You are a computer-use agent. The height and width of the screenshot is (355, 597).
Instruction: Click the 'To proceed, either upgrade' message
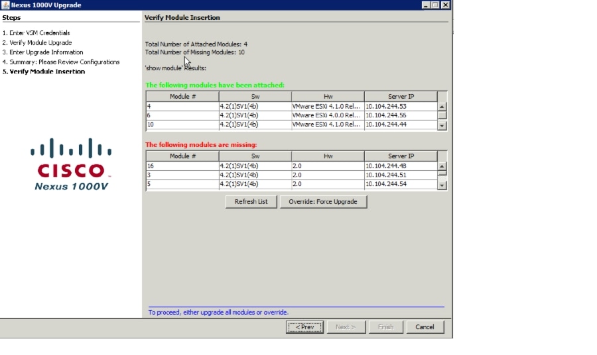point(218,313)
